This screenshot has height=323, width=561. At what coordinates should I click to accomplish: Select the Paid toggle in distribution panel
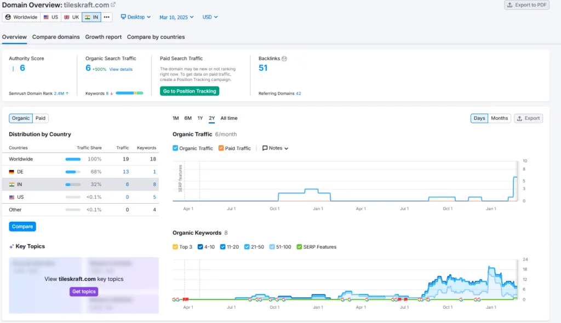click(x=41, y=118)
